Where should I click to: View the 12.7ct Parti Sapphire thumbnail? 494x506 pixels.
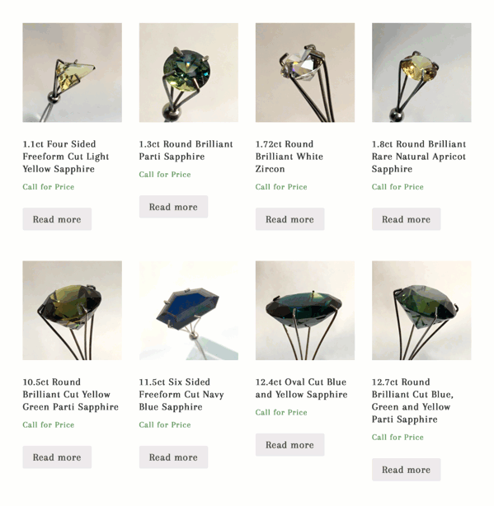pos(421,311)
